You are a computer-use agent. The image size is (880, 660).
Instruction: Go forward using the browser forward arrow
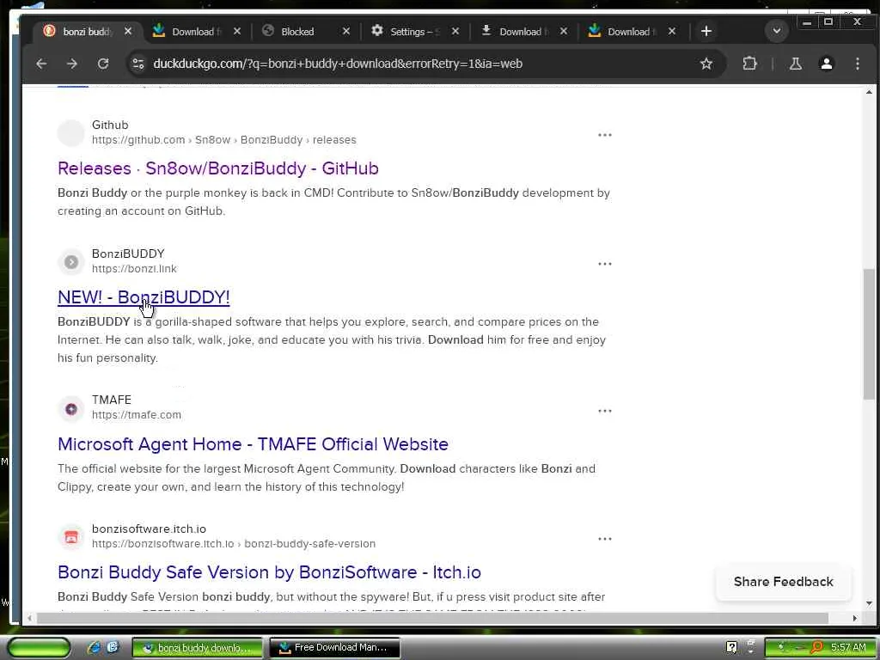[72, 64]
